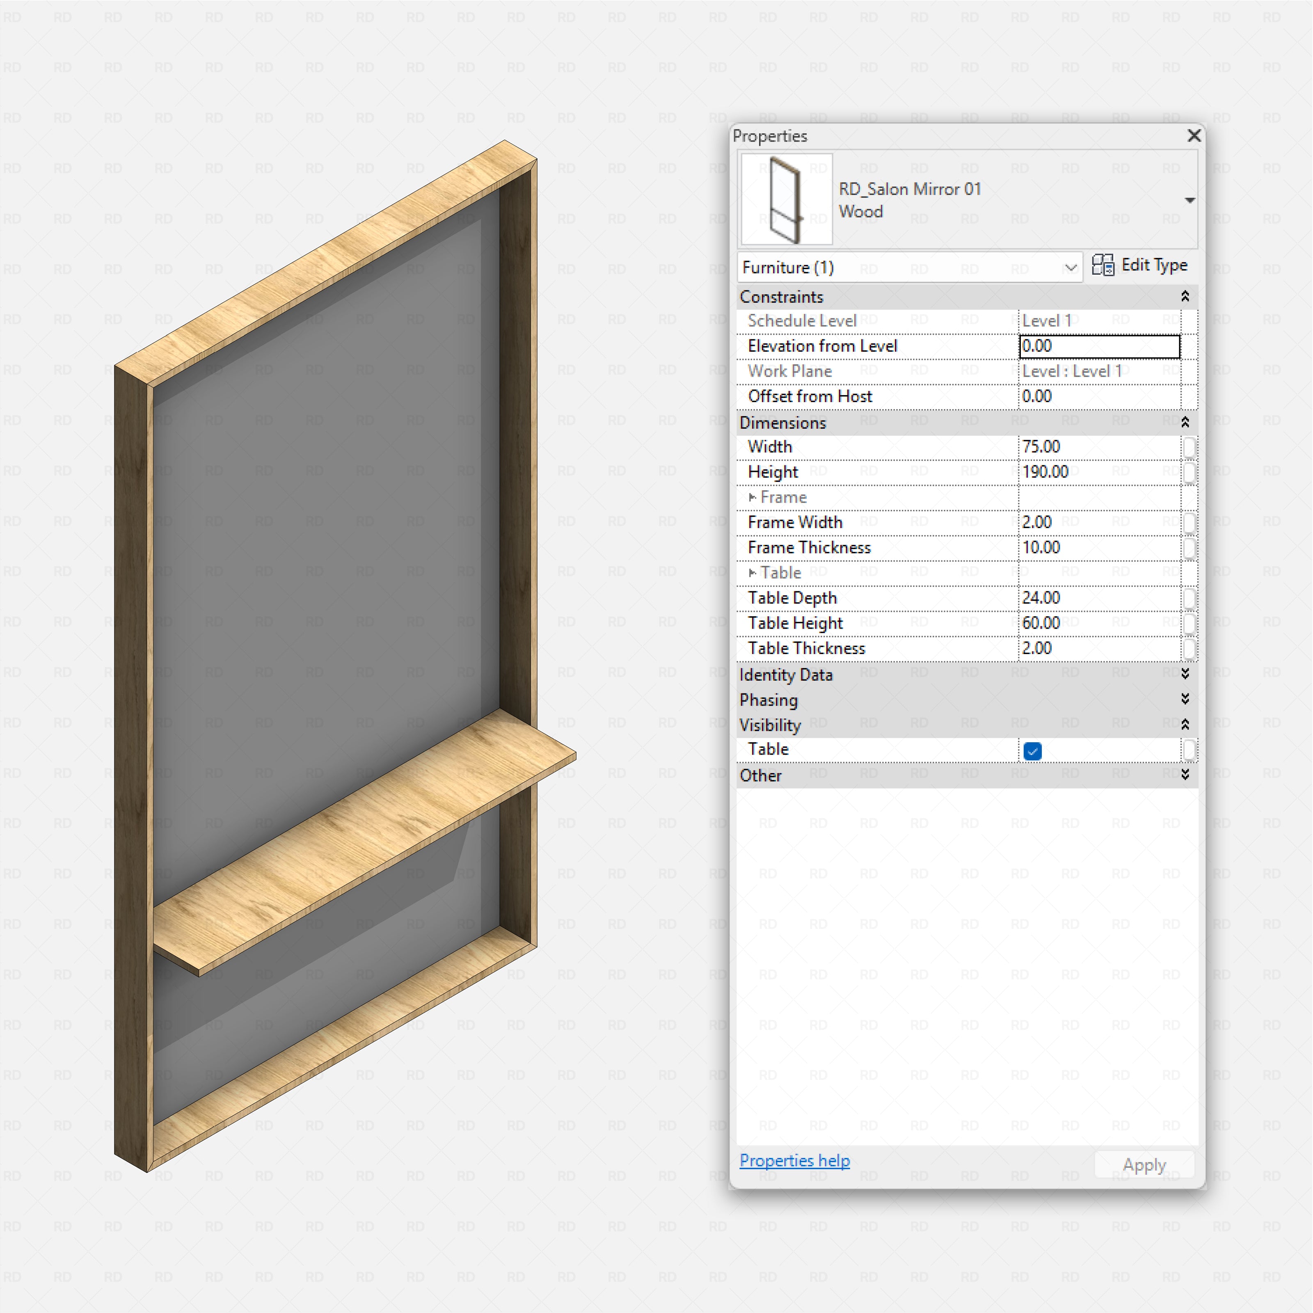Click the associate parameter button beside Width
The width and height of the screenshot is (1313, 1313).
[1189, 446]
